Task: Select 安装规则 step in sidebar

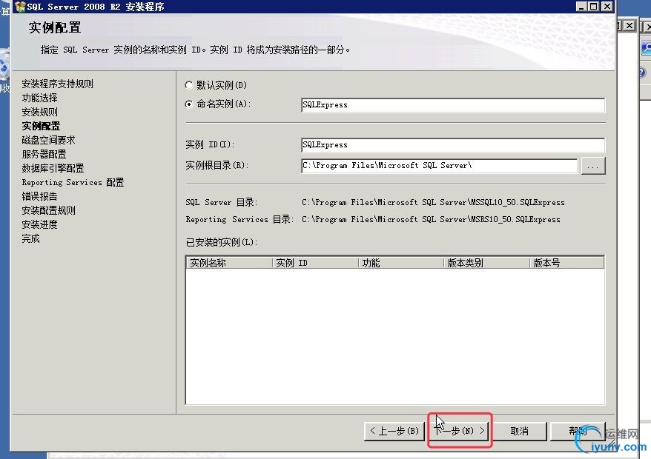Action: [39, 112]
